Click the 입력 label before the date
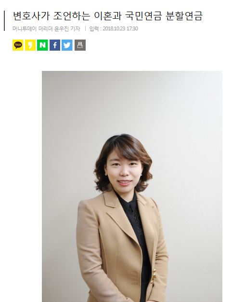 [x=94, y=28]
